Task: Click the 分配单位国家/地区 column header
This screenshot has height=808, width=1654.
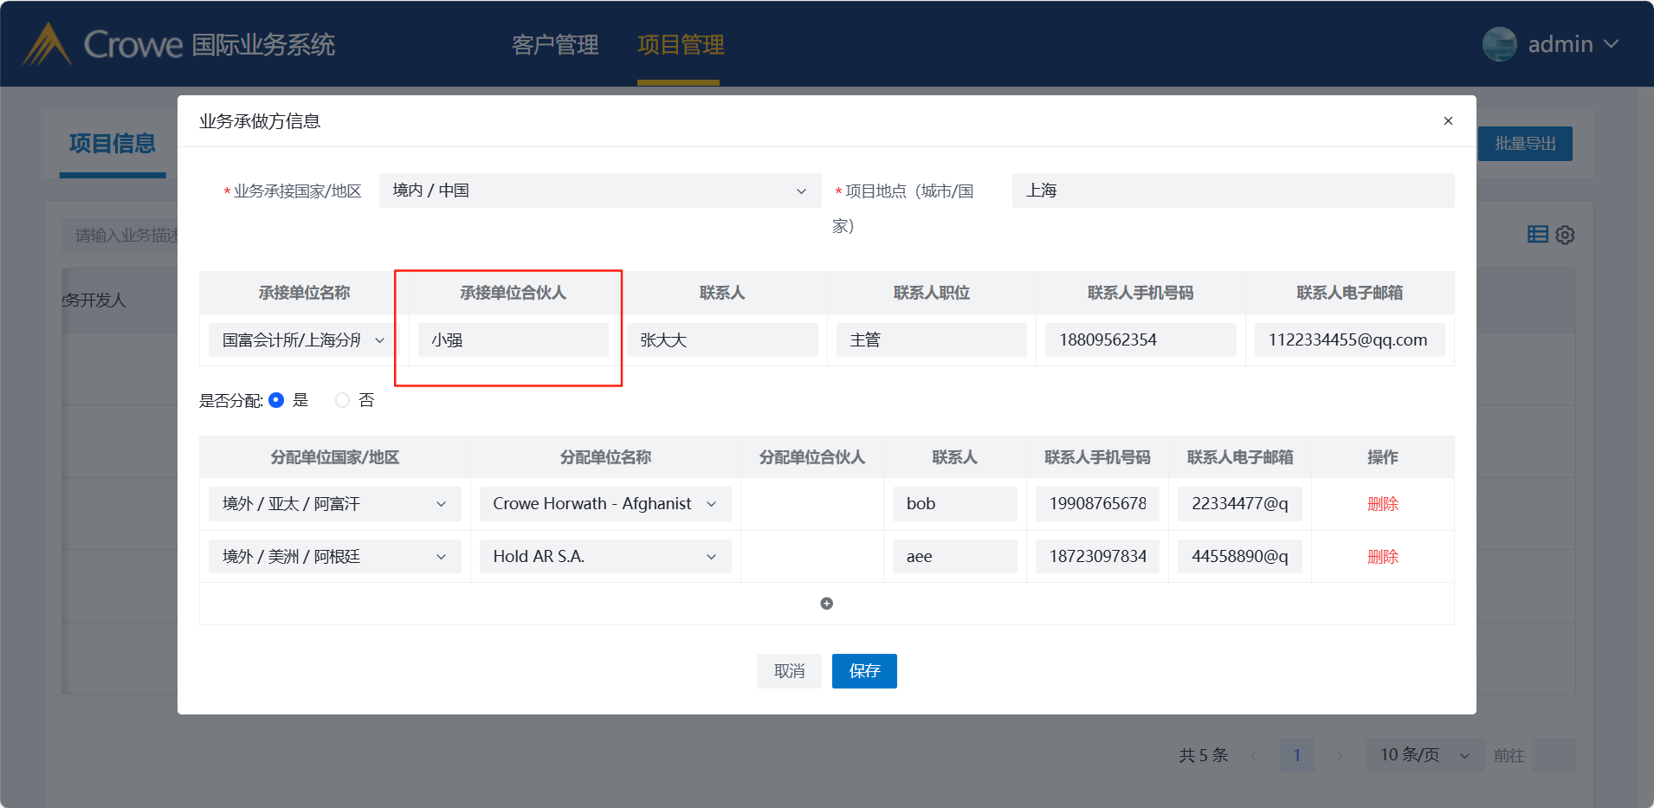Action: [335, 457]
